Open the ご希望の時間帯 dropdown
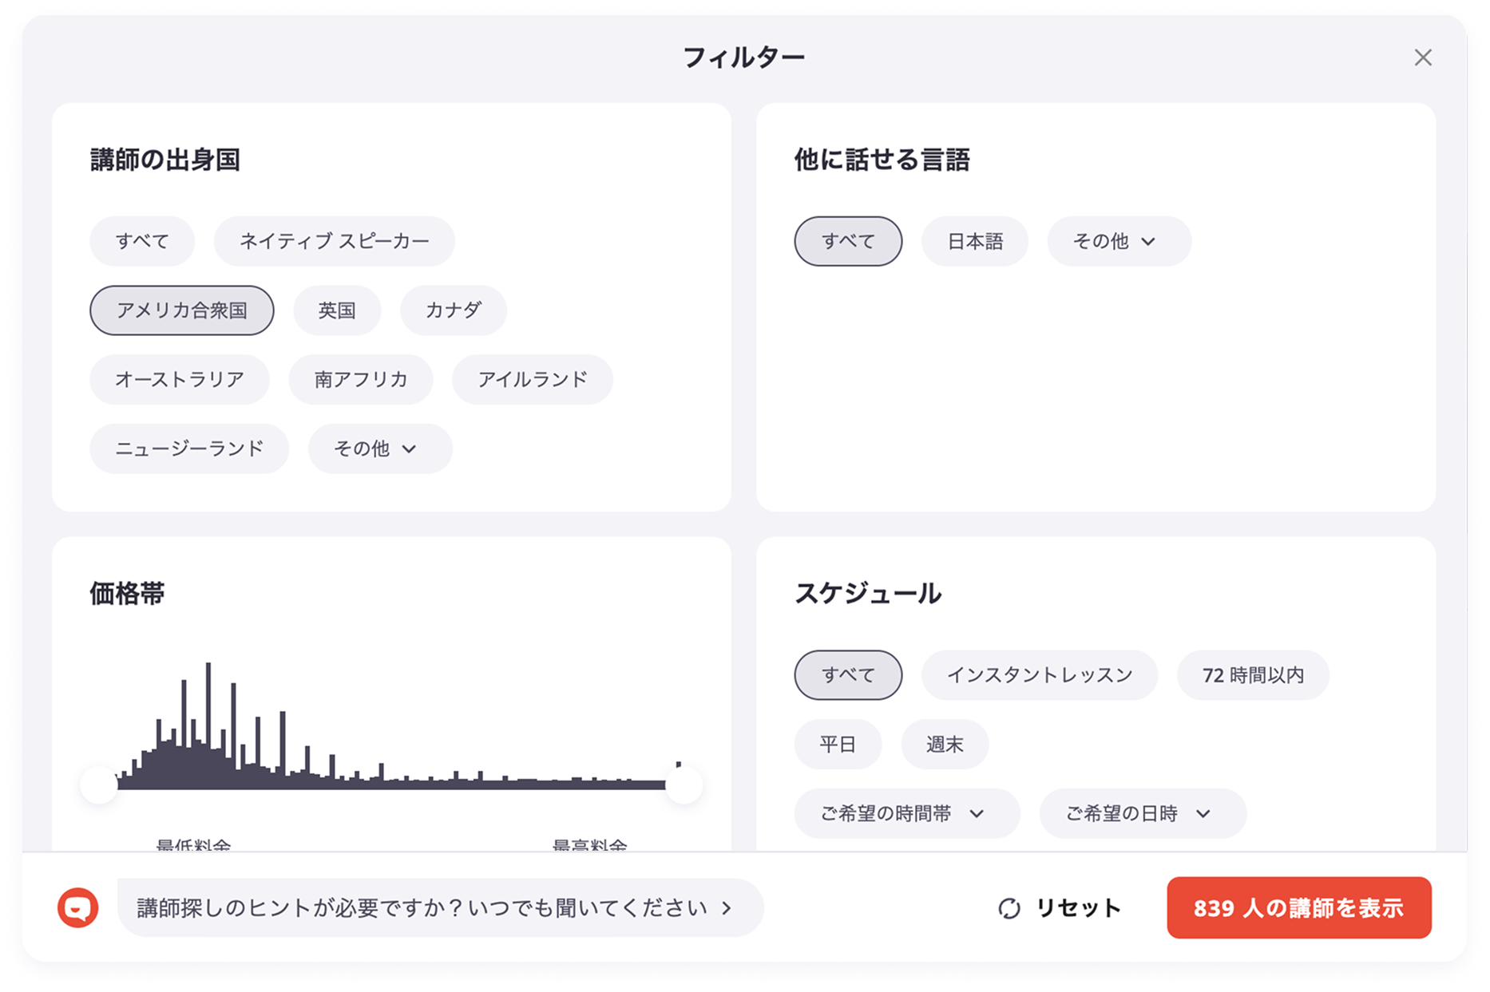 [x=905, y=813]
